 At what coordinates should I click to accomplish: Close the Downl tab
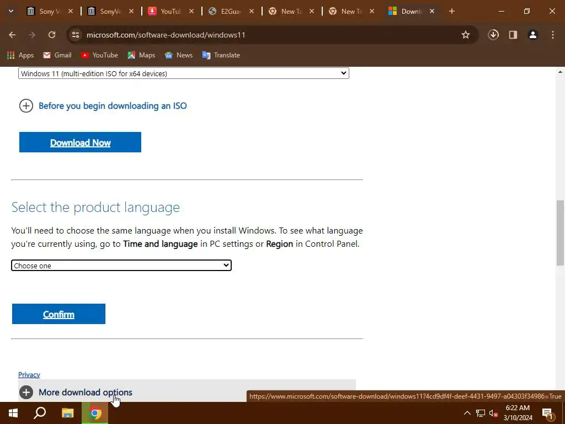pyautogui.click(x=432, y=11)
